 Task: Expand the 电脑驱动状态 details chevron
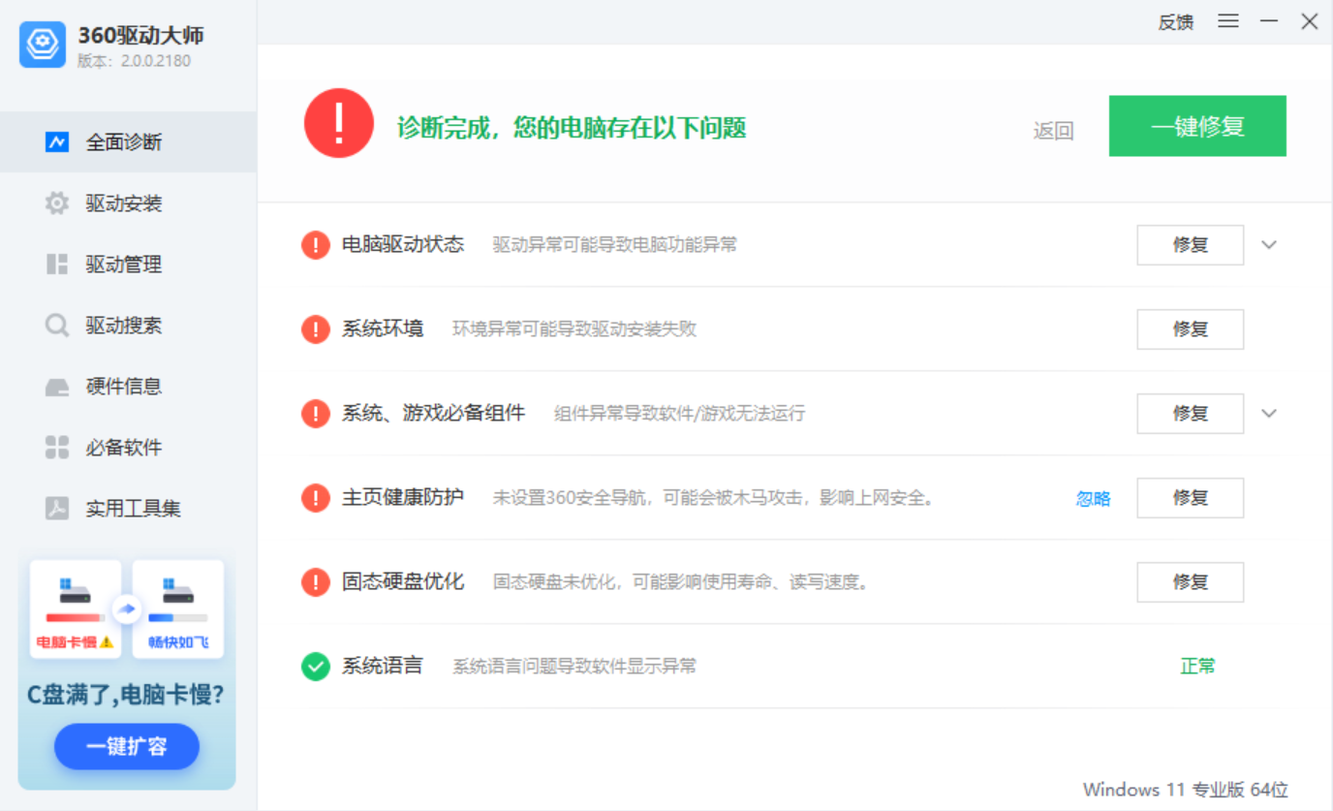1269,245
